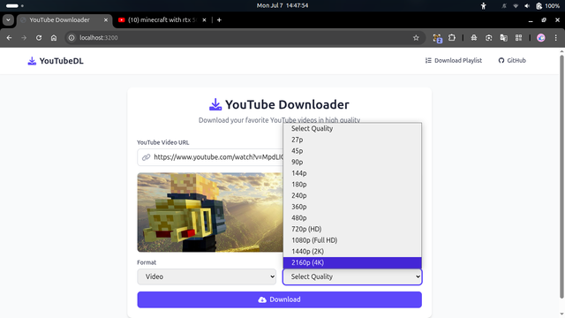This screenshot has width=565, height=318.
Task: Close the minecraft with rtx tab
Action: click(204, 19)
